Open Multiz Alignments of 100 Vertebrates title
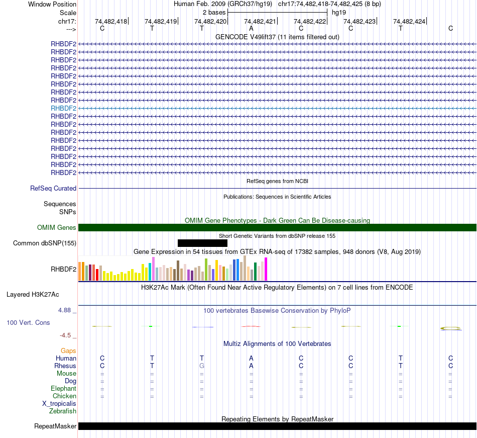This screenshot has width=477, height=438. coord(277,343)
